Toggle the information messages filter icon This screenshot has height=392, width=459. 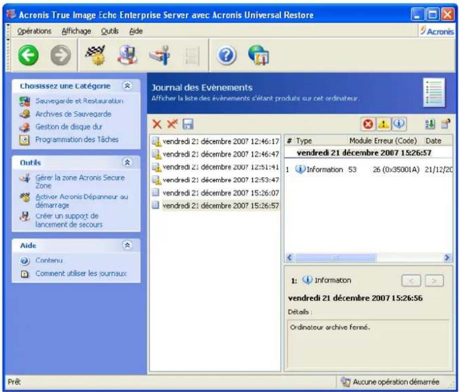[398, 124]
